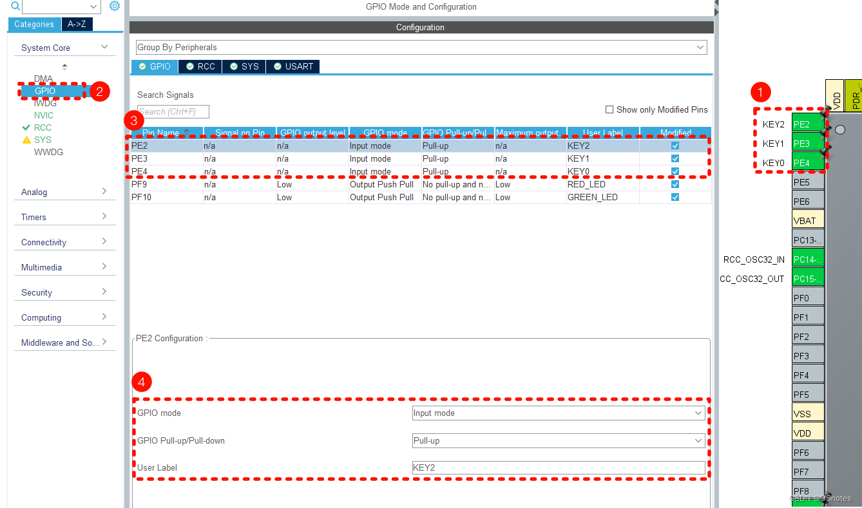Open the GPIO Pull-up/Pull-down dropdown

click(559, 441)
